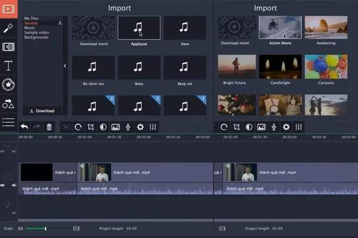
Task: Select the Sounds category
Action: pyautogui.click(x=31, y=23)
